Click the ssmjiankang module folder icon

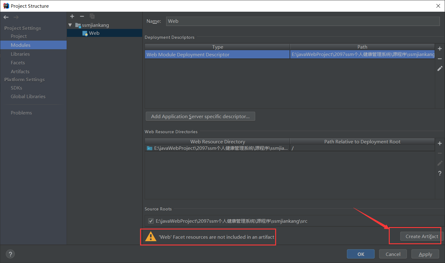tap(78, 25)
